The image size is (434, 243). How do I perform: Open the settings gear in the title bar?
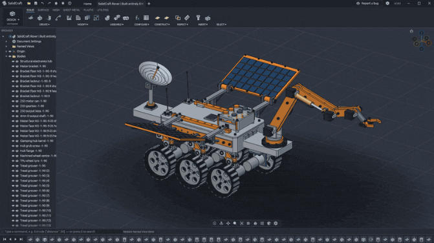click(387, 4)
